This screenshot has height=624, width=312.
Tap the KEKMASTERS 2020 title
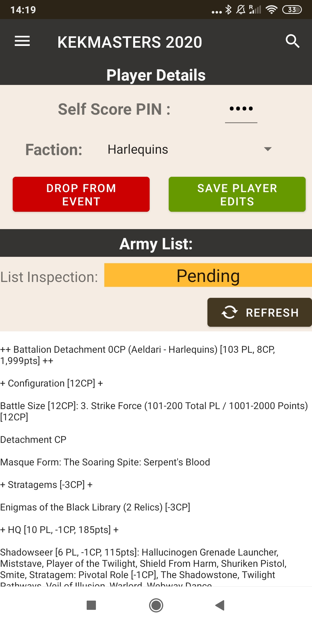tap(130, 42)
